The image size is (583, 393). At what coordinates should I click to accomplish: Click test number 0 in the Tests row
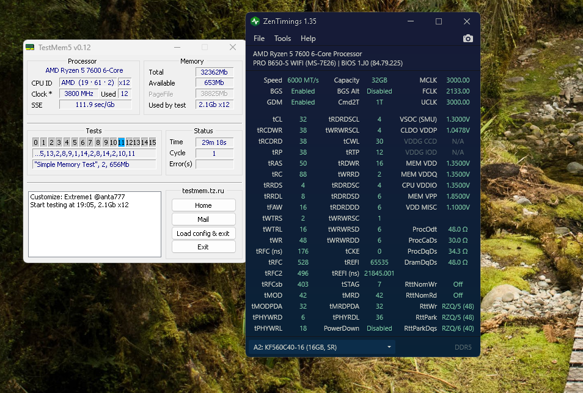(x=35, y=142)
